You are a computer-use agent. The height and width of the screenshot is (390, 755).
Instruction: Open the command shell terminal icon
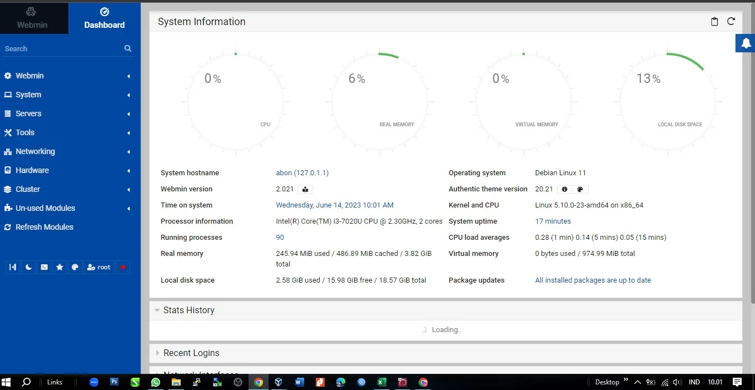click(44, 267)
